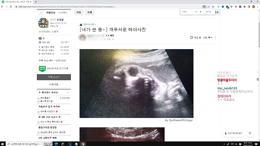Click the 카페 채팅 button
260x146 pixels.
[54, 85]
